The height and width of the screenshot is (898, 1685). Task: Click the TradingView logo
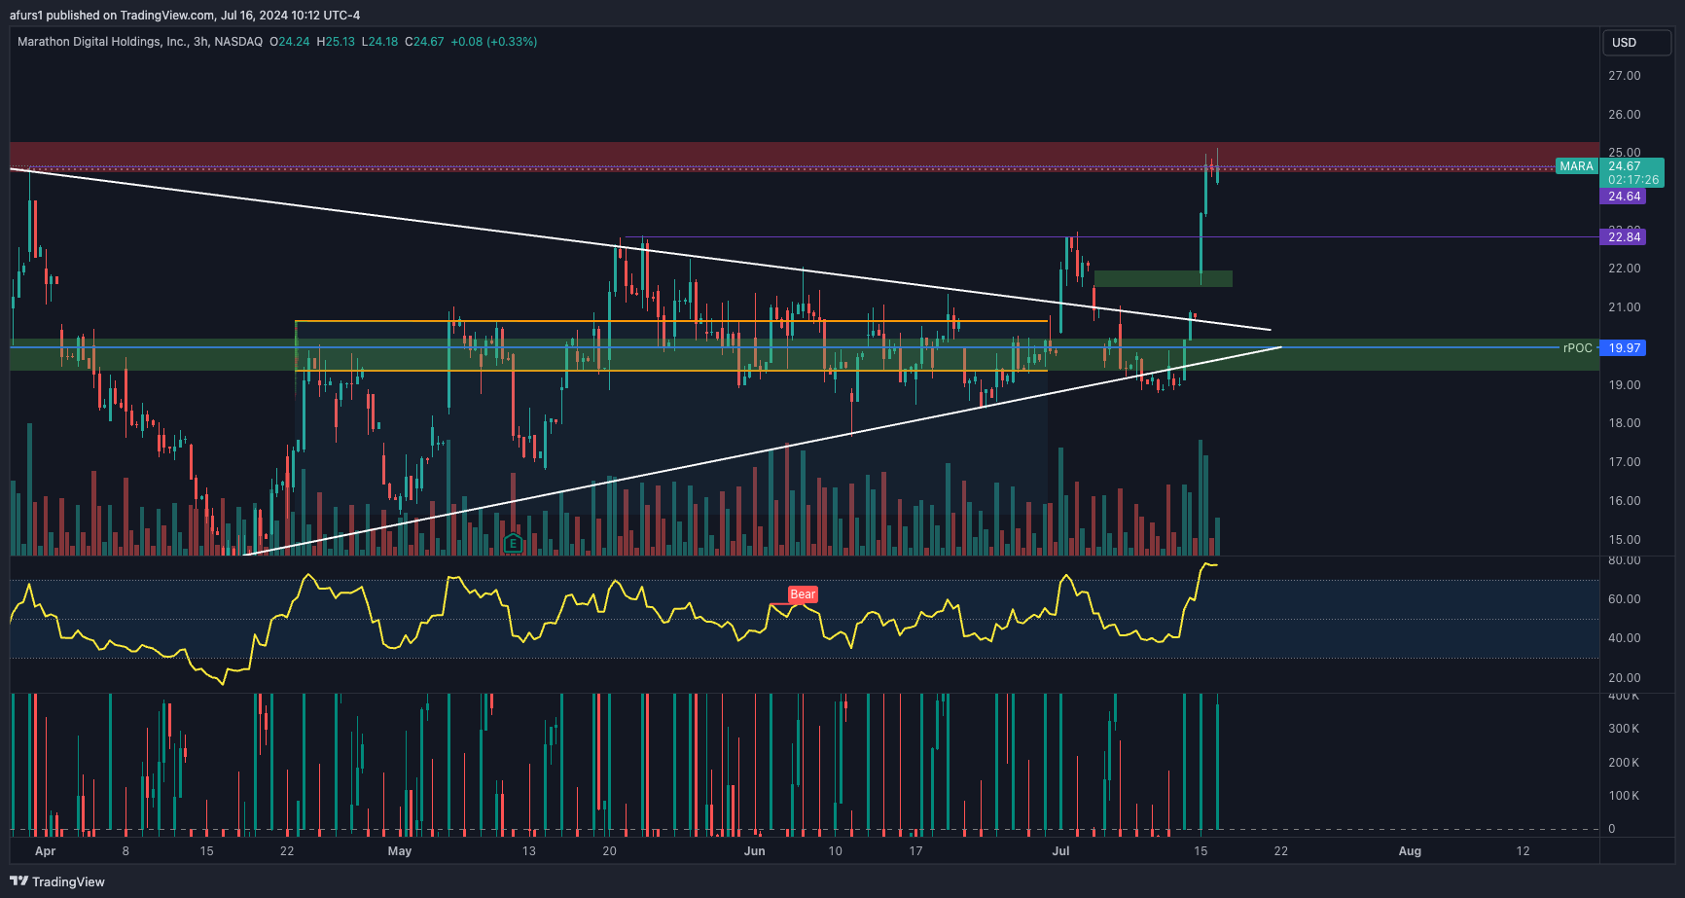pos(57,881)
